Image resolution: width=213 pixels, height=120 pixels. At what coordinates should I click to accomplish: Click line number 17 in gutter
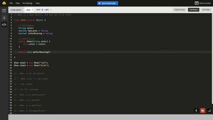click(x=11, y=57)
